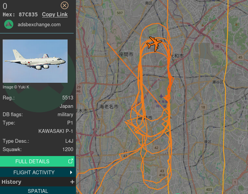This screenshot has height=194, width=248.
Task: Click the History section header
Action: [37, 182]
